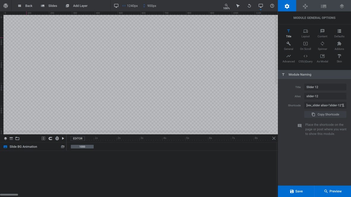The height and width of the screenshot is (197, 351).
Task: Click the timeline layers stack icon
Action: click(5, 138)
